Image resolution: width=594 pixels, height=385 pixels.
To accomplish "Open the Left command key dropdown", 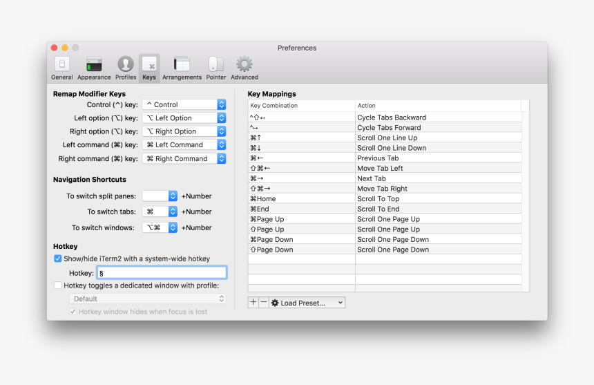I will pyautogui.click(x=184, y=144).
